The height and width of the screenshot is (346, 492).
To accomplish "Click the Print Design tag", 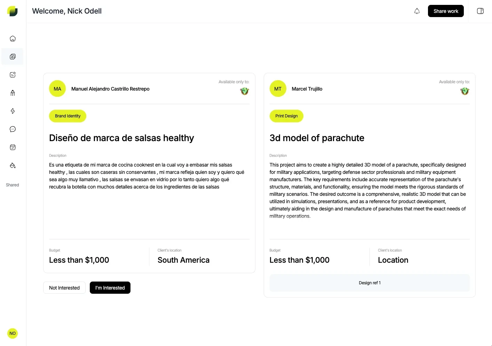I will (286, 116).
